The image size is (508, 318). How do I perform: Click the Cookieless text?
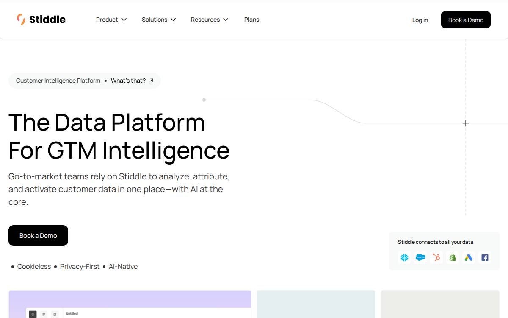(34, 266)
